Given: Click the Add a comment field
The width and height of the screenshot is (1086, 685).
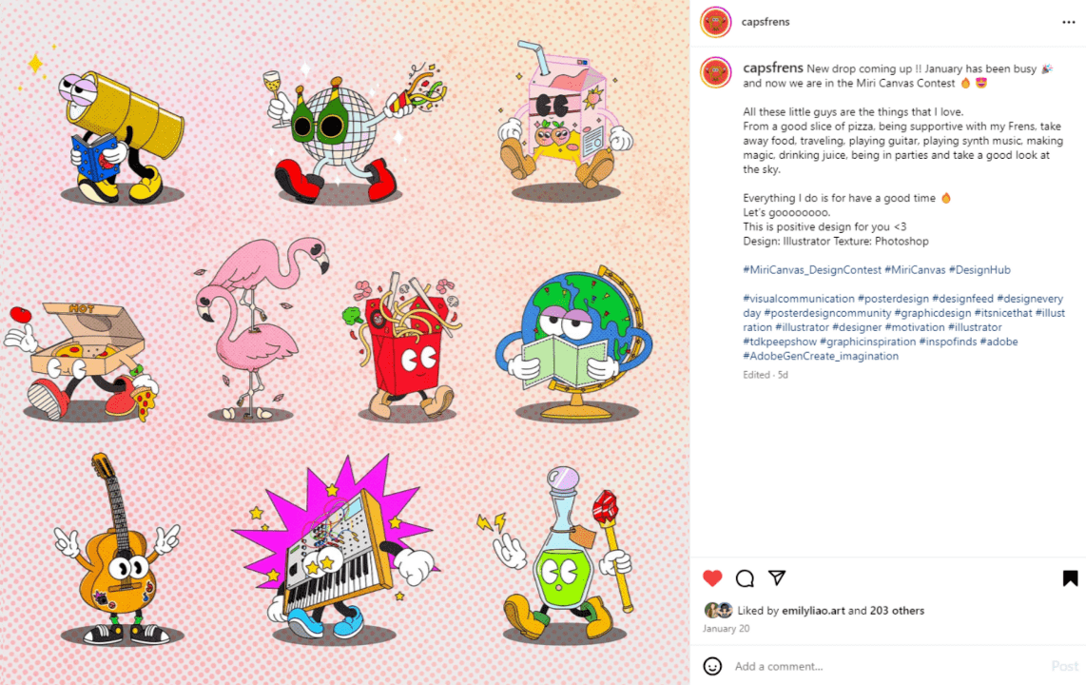Looking at the screenshot, I should tap(888, 666).
